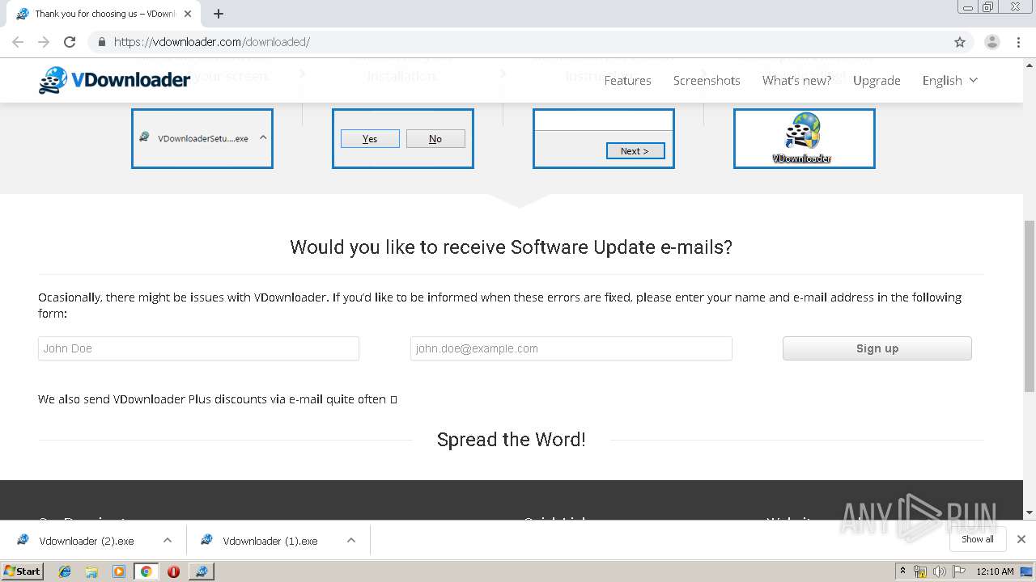Click the Yes button in installation thumbnail

tap(370, 139)
